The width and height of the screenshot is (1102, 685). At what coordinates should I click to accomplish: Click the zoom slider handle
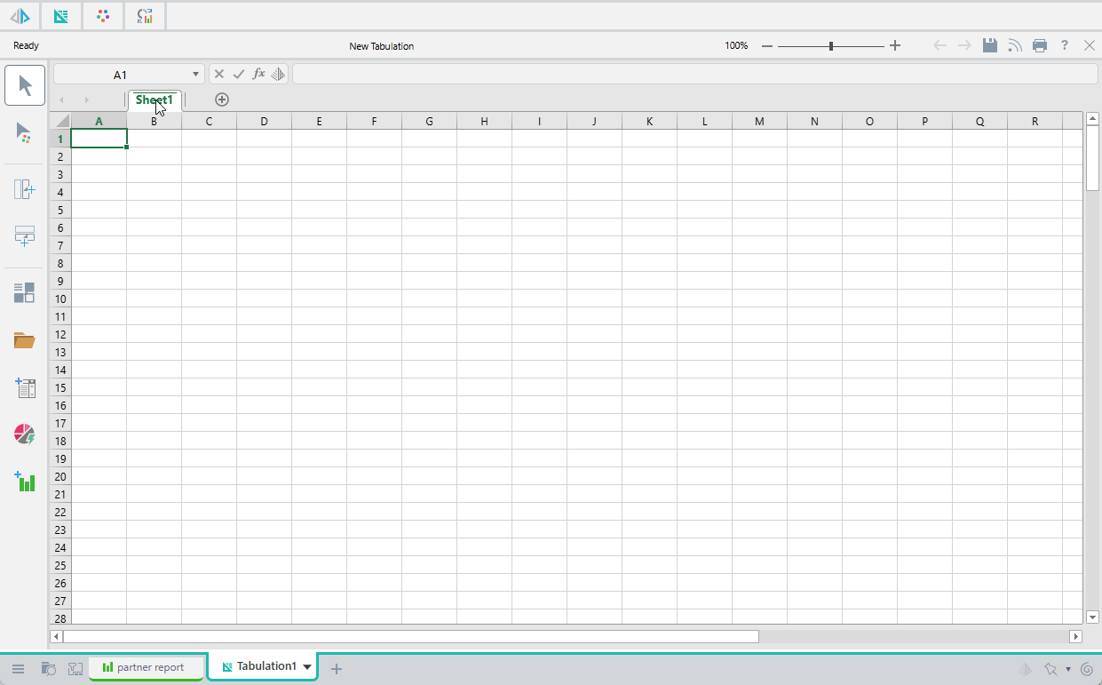tap(831, 45)
